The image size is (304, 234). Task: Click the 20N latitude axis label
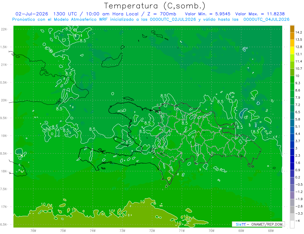[4, 100]
